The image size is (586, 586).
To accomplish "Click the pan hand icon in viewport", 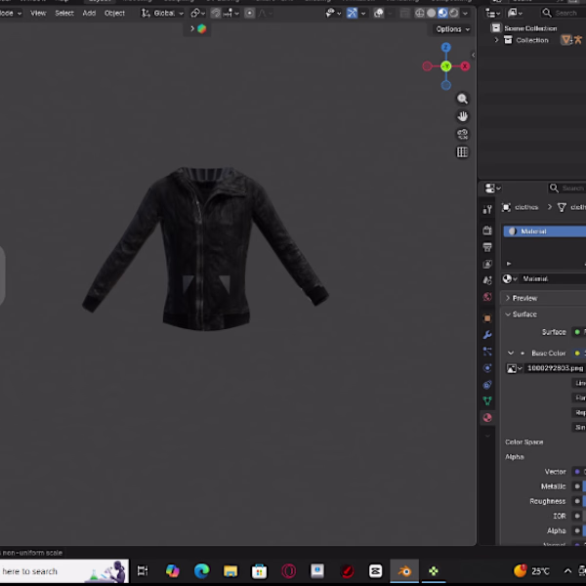I will click(x=463, y=116).
